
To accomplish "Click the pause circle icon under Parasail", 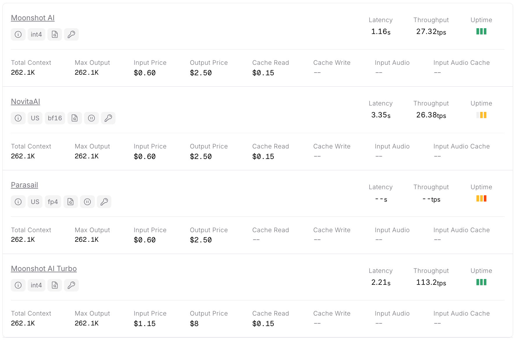I will click(87, 202).
